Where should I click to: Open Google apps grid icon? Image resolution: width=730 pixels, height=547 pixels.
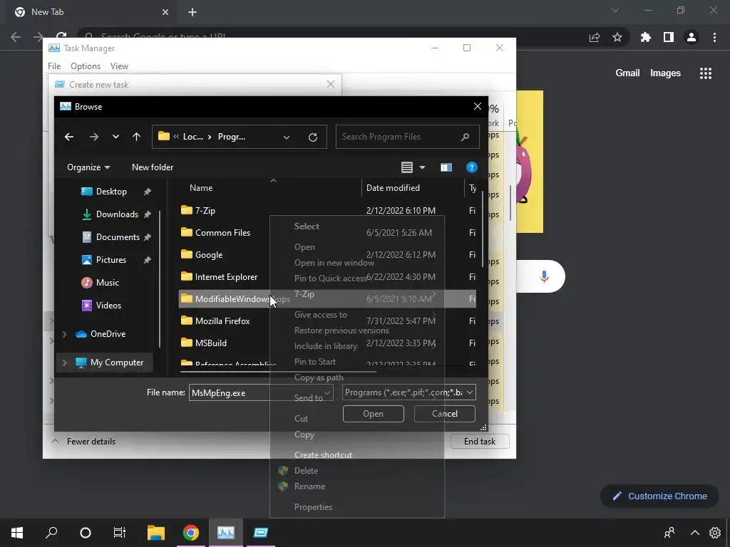point(705,73)
